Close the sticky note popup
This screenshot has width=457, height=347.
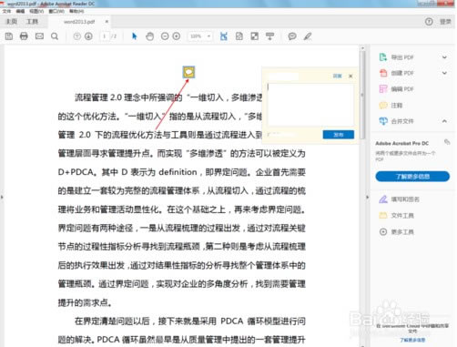coord(350,76)
